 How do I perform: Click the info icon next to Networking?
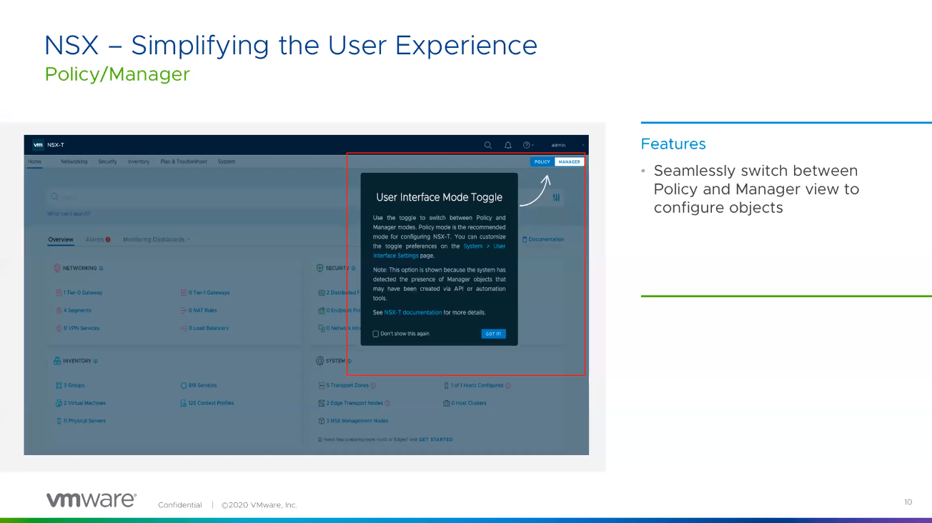click(101, 269)
